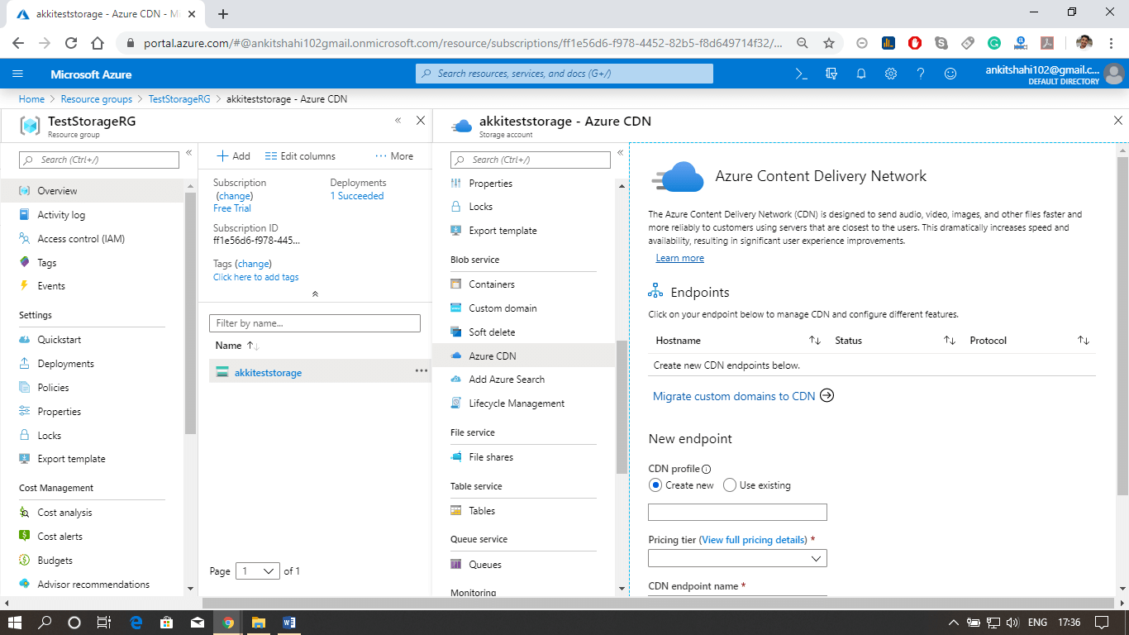
Task: Open Quickstart under Settings
Action: [60, 340]
